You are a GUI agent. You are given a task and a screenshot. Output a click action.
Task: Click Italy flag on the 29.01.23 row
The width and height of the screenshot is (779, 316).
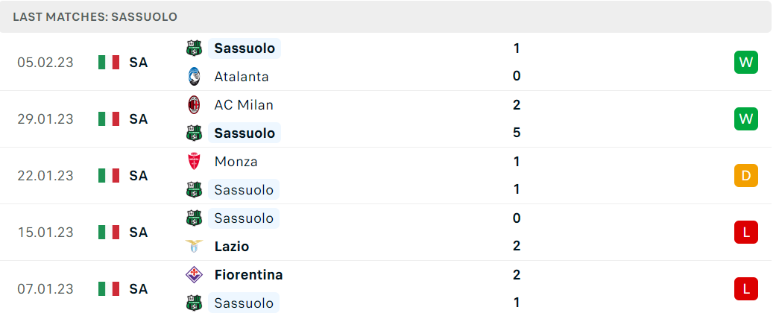pos(109,118)
